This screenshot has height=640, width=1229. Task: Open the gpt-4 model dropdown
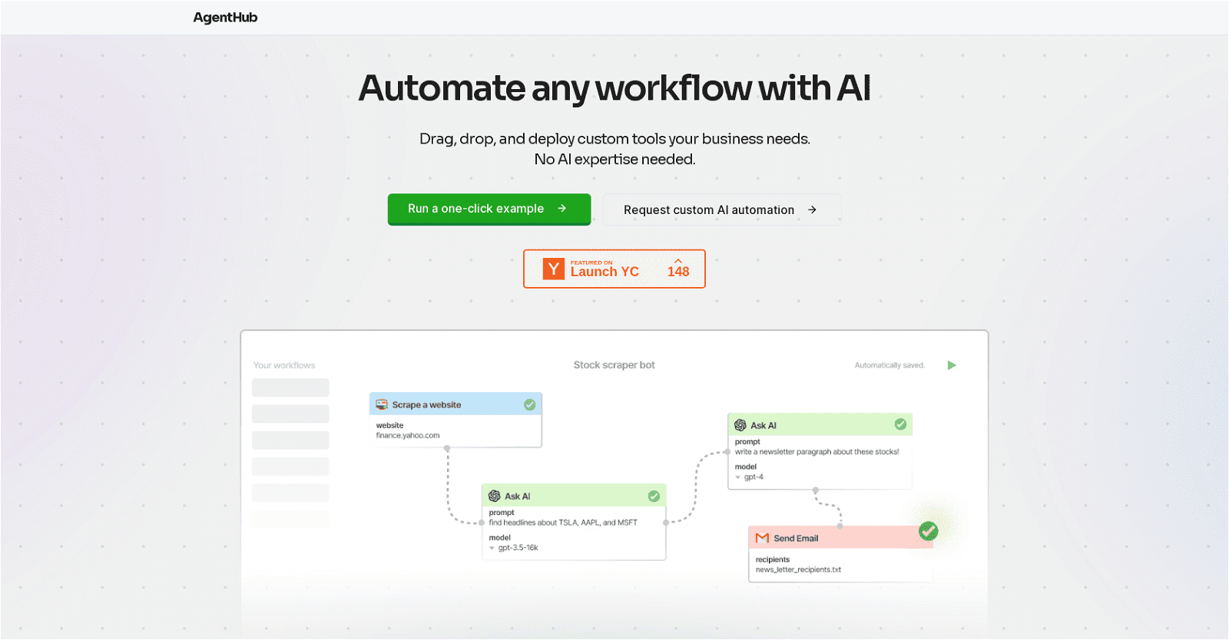click(750, 477)
